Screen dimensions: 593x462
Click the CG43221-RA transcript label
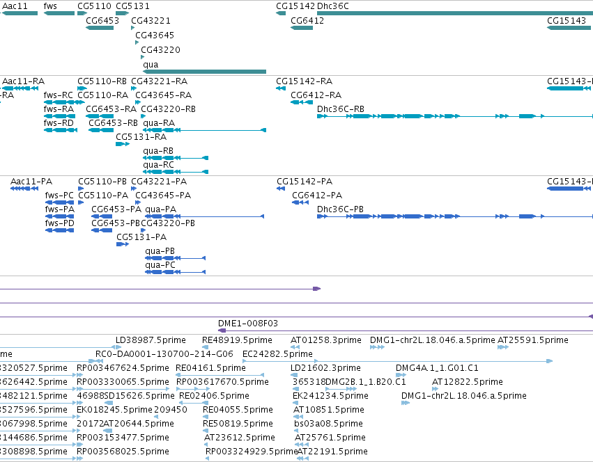tap(159, 81)
